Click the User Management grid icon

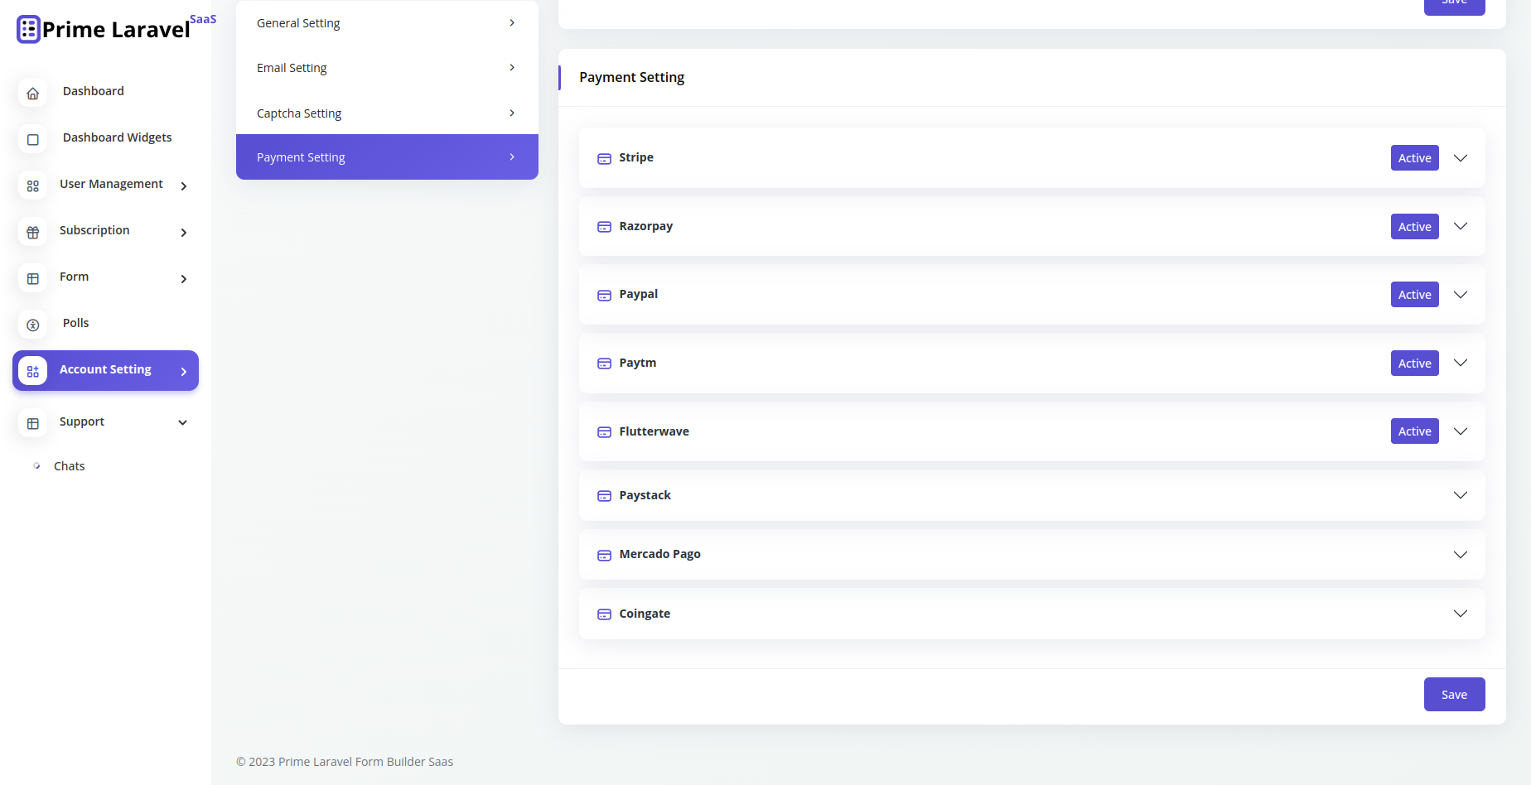pyautogui.click(x=32, y=186)
